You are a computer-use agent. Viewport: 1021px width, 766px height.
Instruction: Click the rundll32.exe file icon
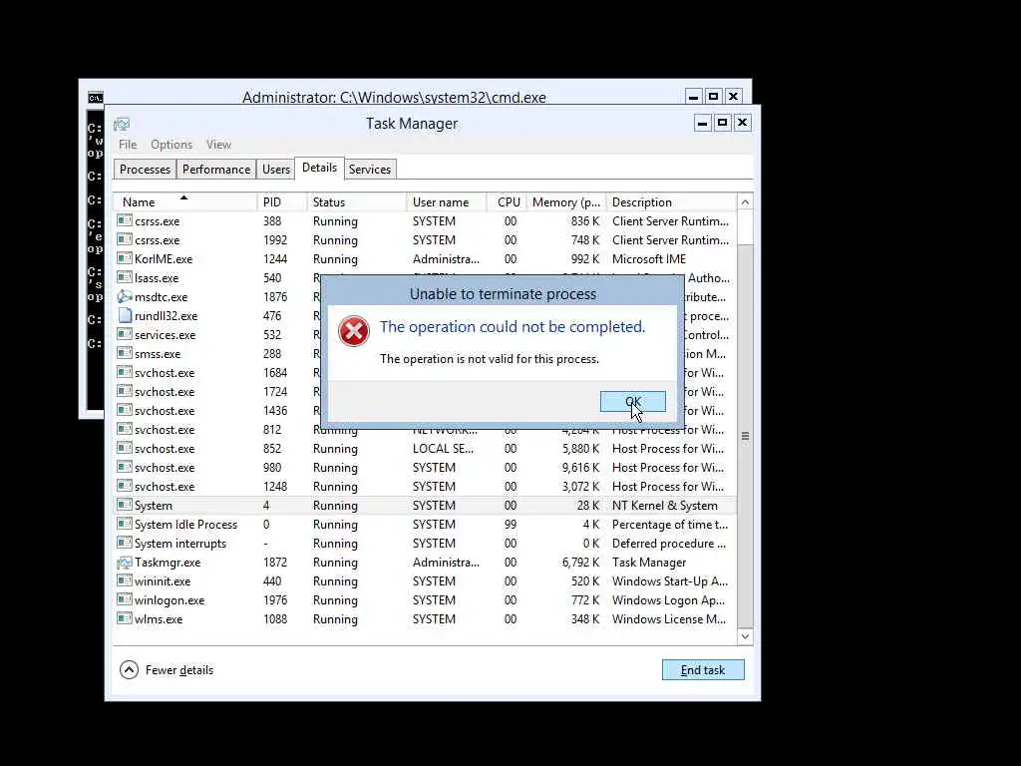click(125, 315)
